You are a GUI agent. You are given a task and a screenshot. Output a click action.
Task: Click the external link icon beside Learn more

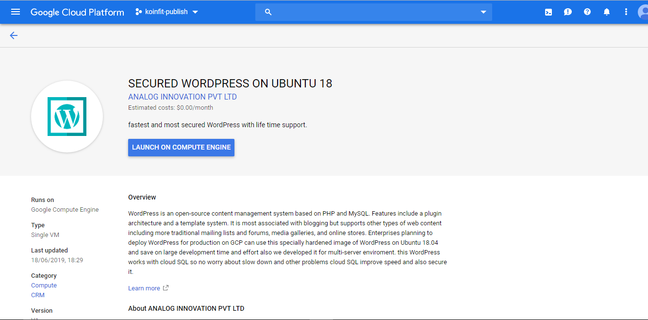pyautogui.click(x=166, y=288)
